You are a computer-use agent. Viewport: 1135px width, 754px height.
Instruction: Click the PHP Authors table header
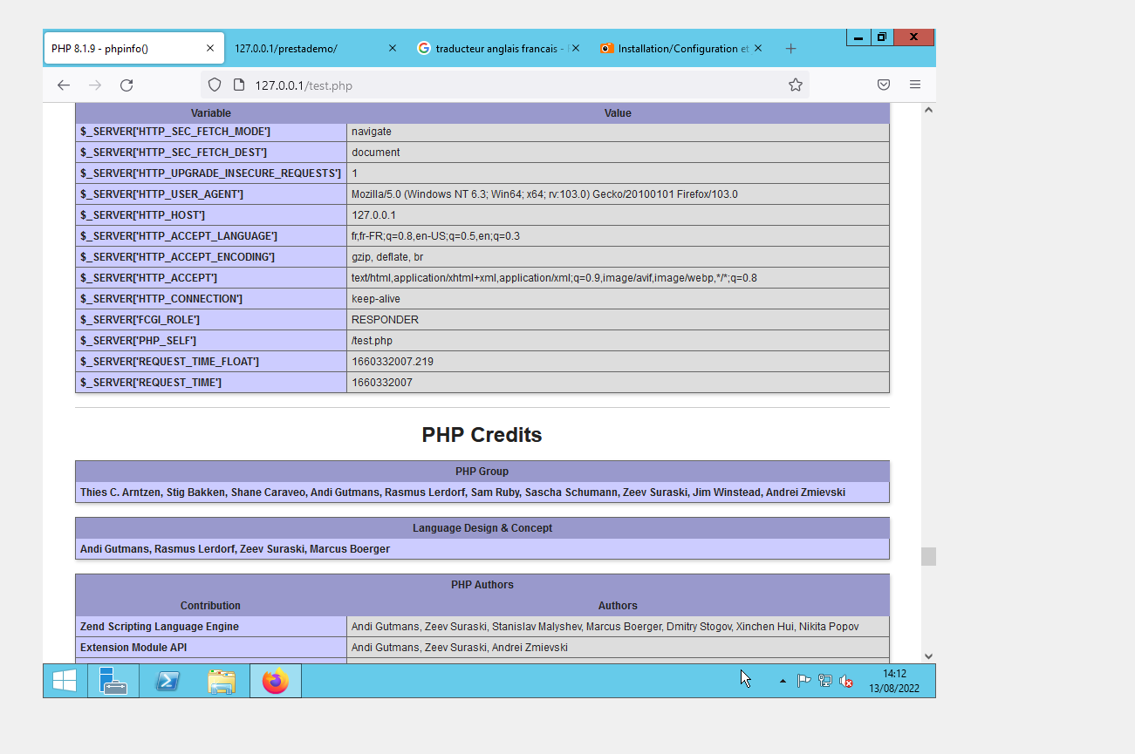coord(482,585)
